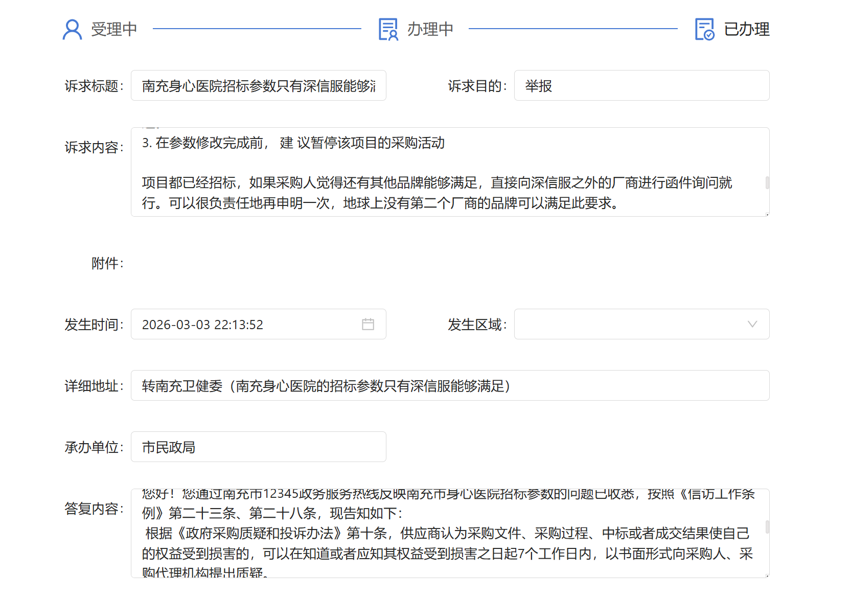
Task: Click the 受理中 person icon
Action: [72, 29]
